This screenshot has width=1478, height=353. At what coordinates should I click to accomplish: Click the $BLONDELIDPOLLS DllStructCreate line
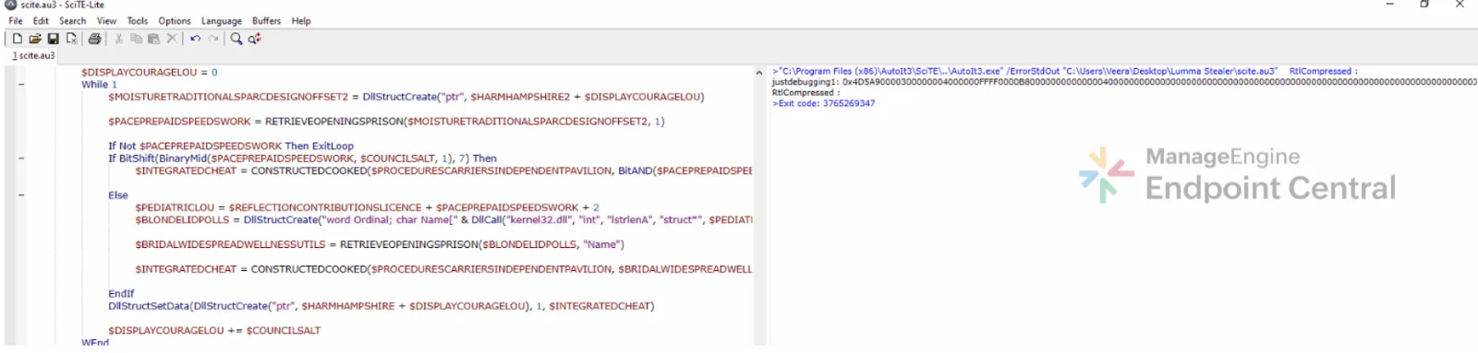point(443,219)
